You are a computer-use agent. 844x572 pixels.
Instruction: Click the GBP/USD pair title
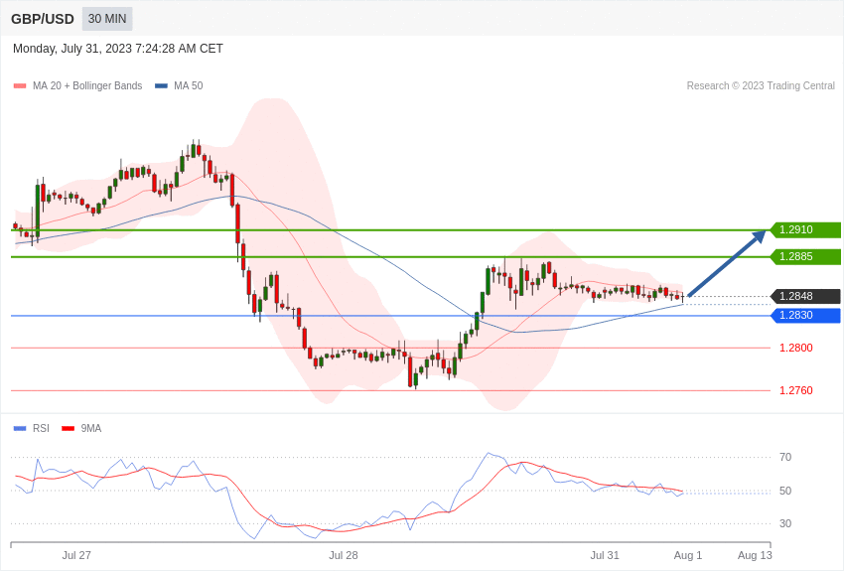43,19
